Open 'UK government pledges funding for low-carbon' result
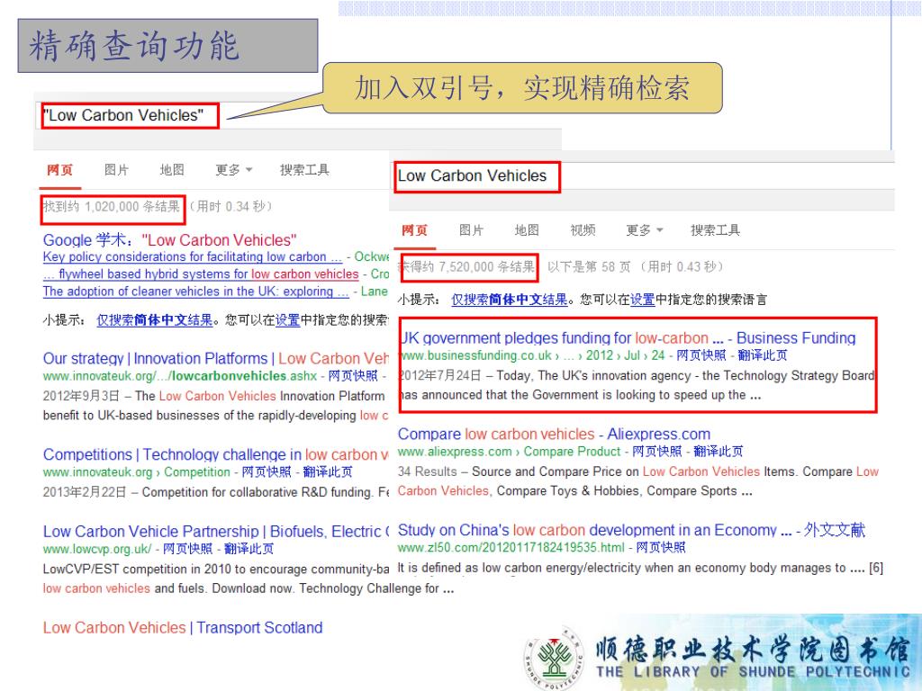The width and height of the screenshot is (922, 691). [x=628, y=338]
